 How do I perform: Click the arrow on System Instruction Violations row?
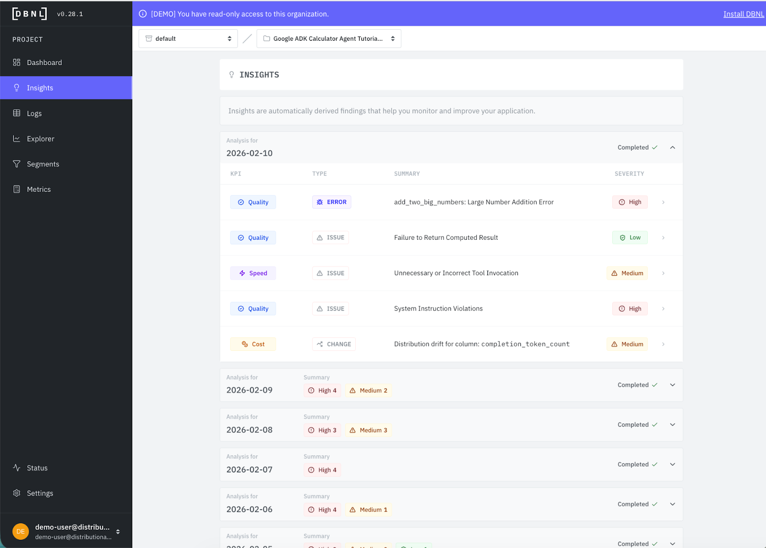tap(663, 309)
